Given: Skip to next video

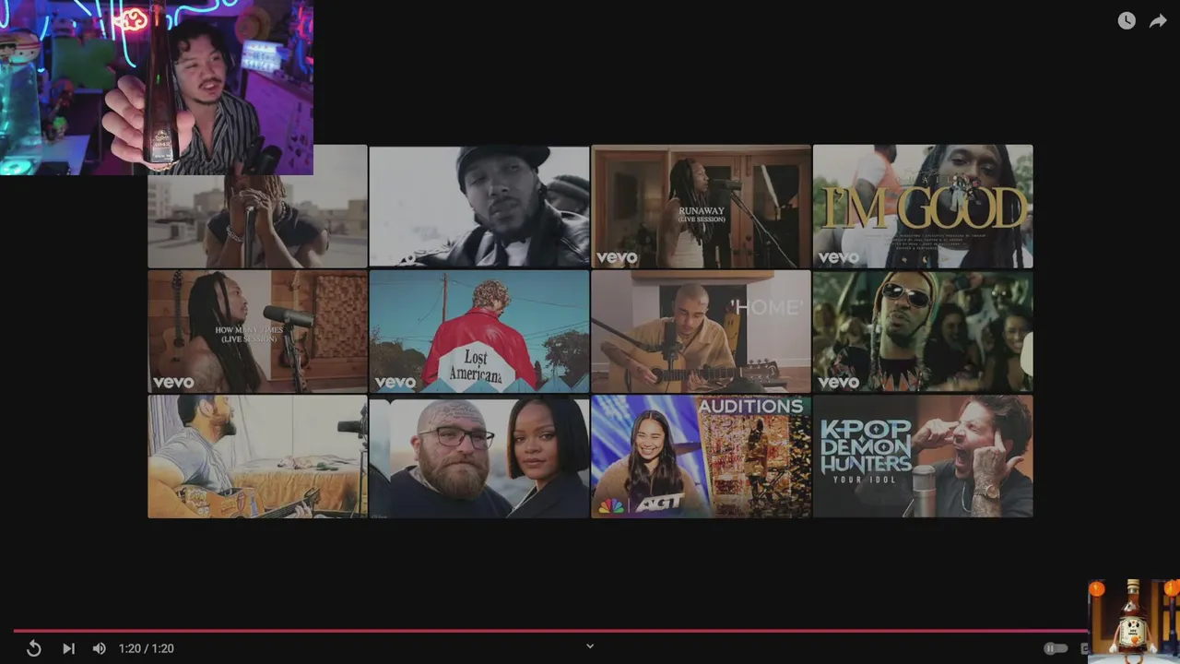Looking at the screenshot, I should click(68, 648).
